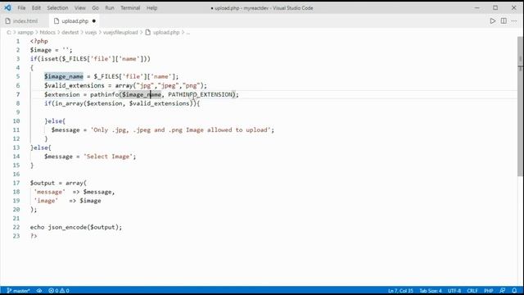Click line number 21 in the gutter
Viewport: 524px width, 295px height.
16,218
